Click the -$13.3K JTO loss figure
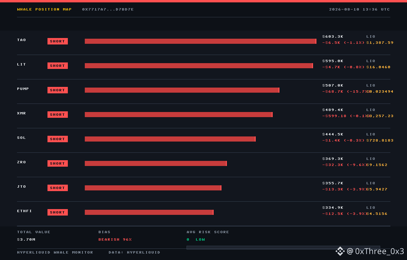Image resolution: width=407 pixels, height=260 pixels. click(333, 189)
